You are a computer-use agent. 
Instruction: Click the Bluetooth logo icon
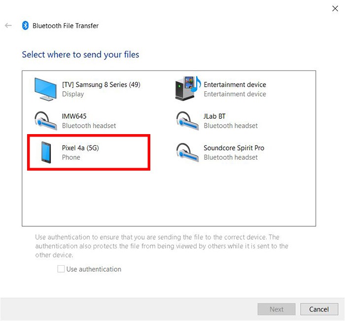click(25, 26)
